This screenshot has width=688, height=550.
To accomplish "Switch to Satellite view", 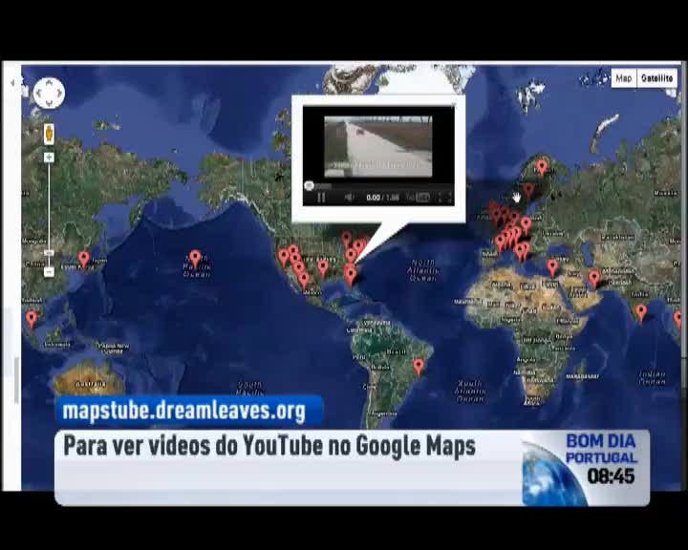I will pyautogui.click(x=657, y=78).
